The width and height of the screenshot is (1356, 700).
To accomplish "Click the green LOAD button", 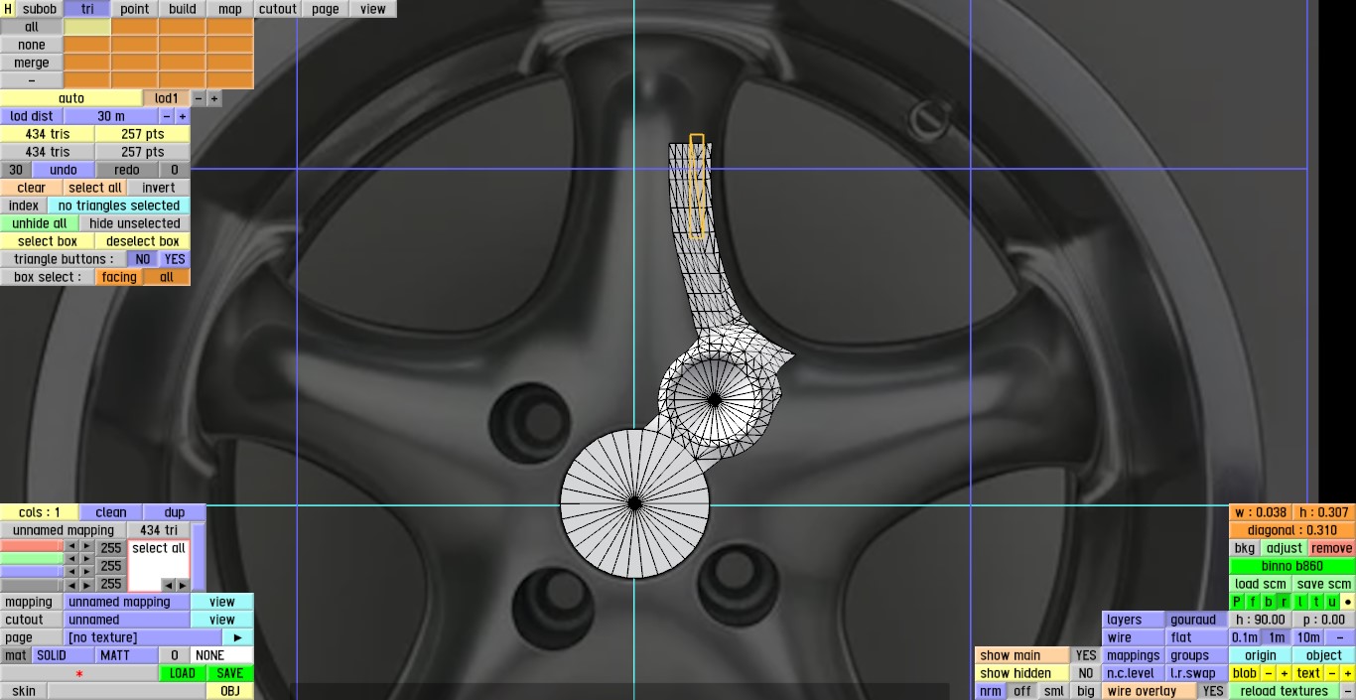I will point(183,673).
